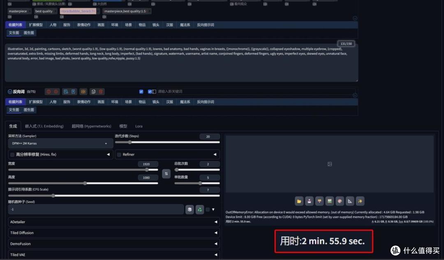Remove the masterpiece tag with its x
Image resolution: width=444 pixels, height=260 pixels.
[30, 11]
